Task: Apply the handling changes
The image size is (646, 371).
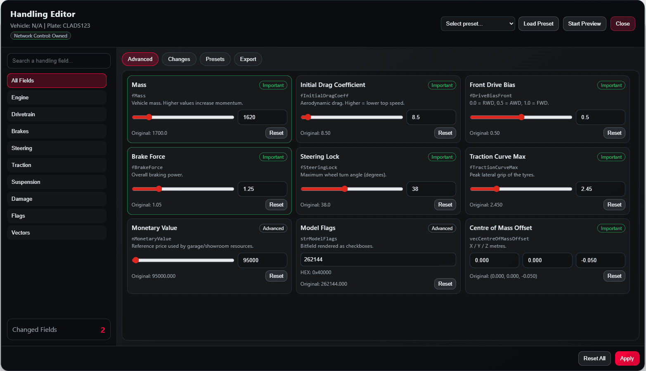Action: pyautogui.click(x=627, y=359)
